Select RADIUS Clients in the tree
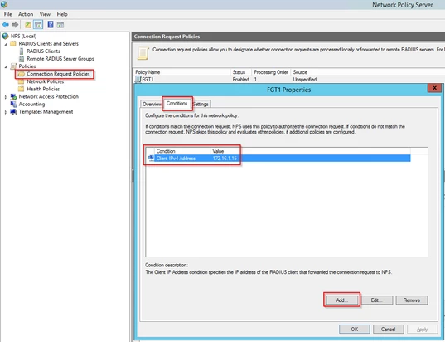The width and height of the screenshot is (445, 342). pos(43,51)
